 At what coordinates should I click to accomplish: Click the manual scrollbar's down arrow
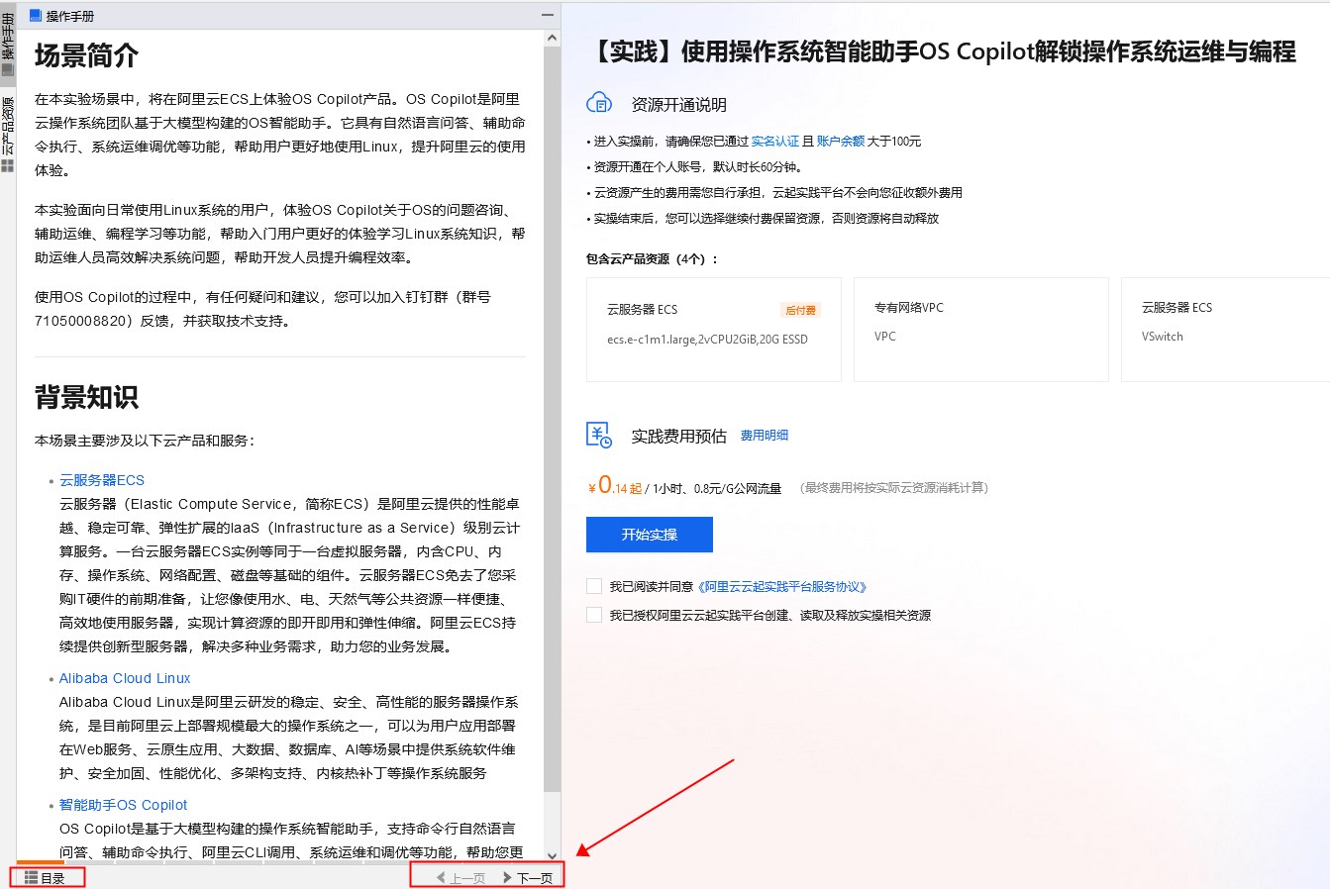(552, 855)
